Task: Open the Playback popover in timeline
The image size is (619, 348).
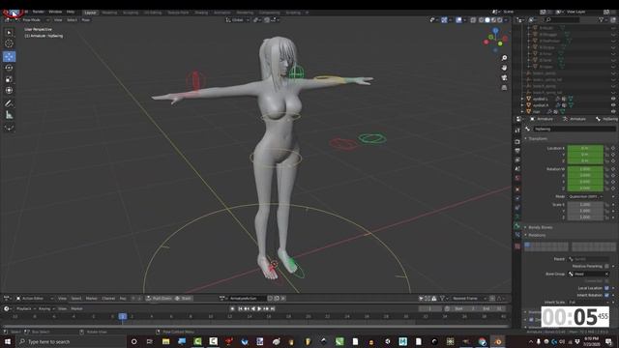Action: click(x=26, y=308)
